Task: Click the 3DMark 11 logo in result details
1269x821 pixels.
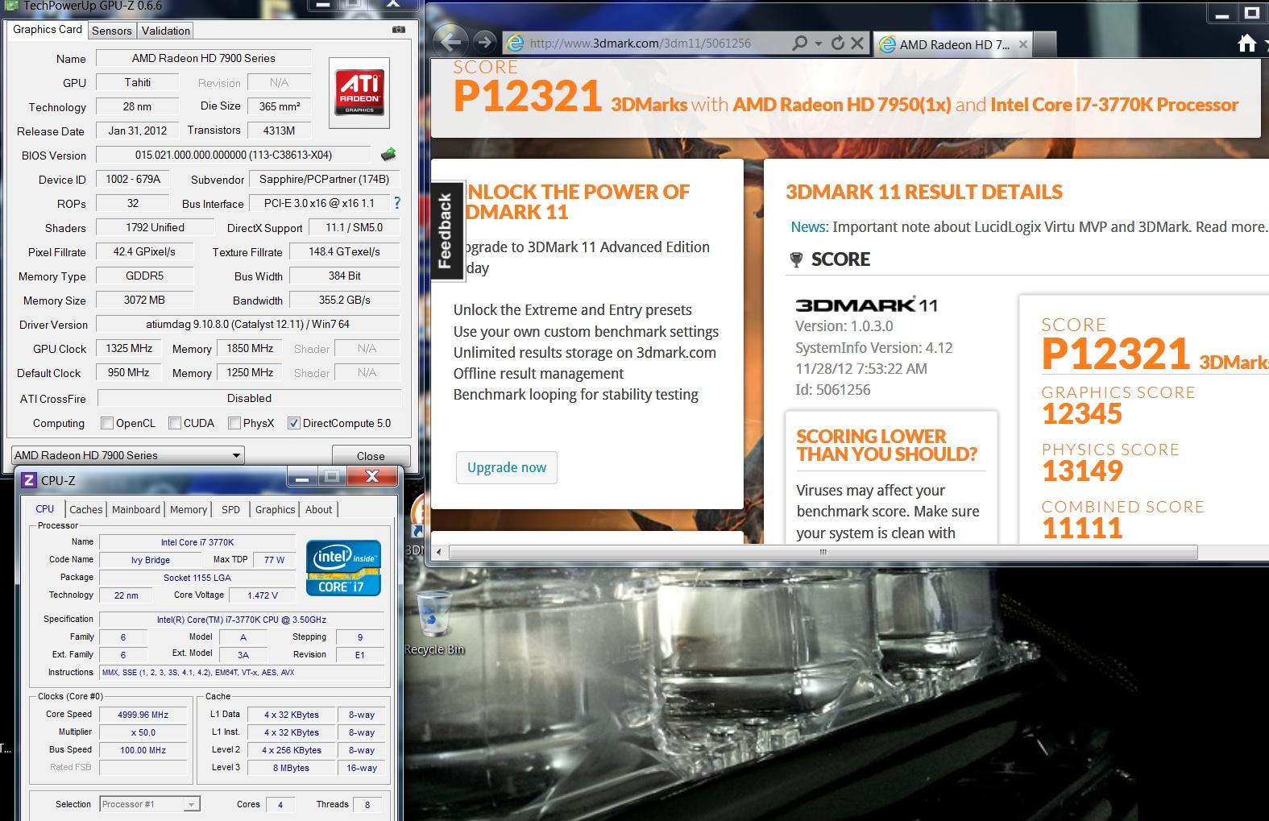Action: coord(866,305)
